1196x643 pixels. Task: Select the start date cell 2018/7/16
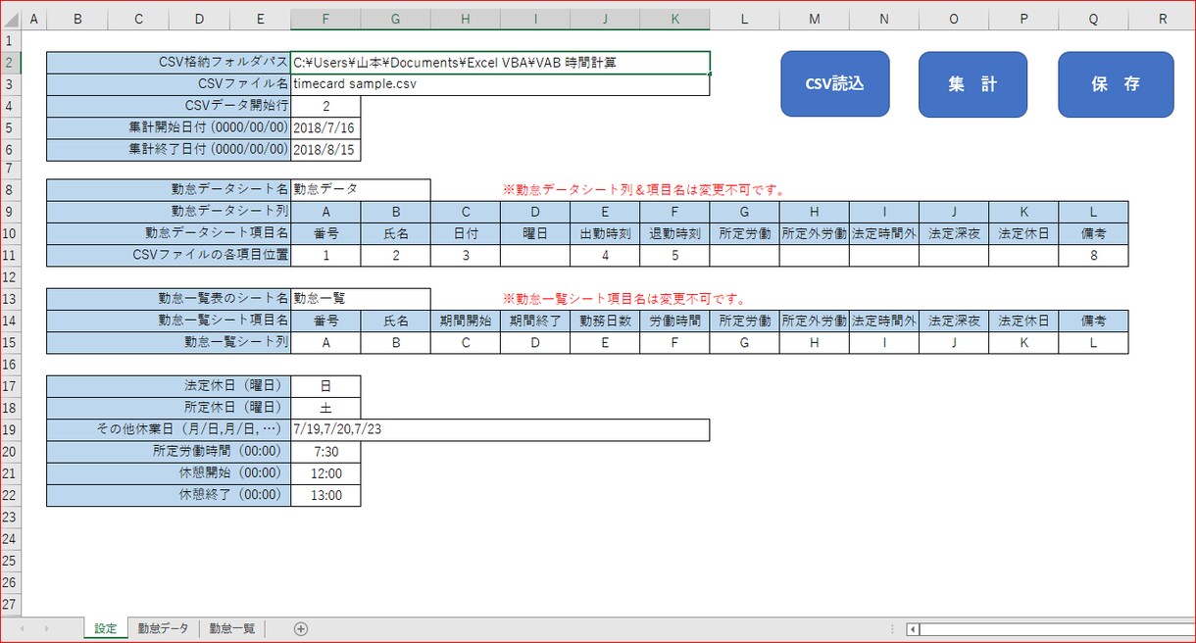click(325, 127)
